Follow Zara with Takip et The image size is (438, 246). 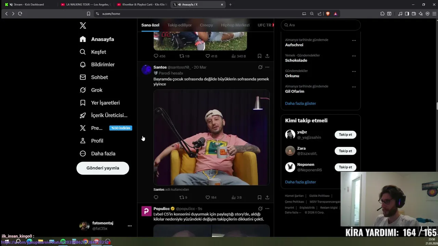coord(345,151)
